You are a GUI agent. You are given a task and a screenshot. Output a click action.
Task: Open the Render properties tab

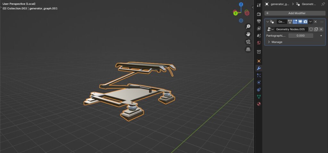click(259, 14)
